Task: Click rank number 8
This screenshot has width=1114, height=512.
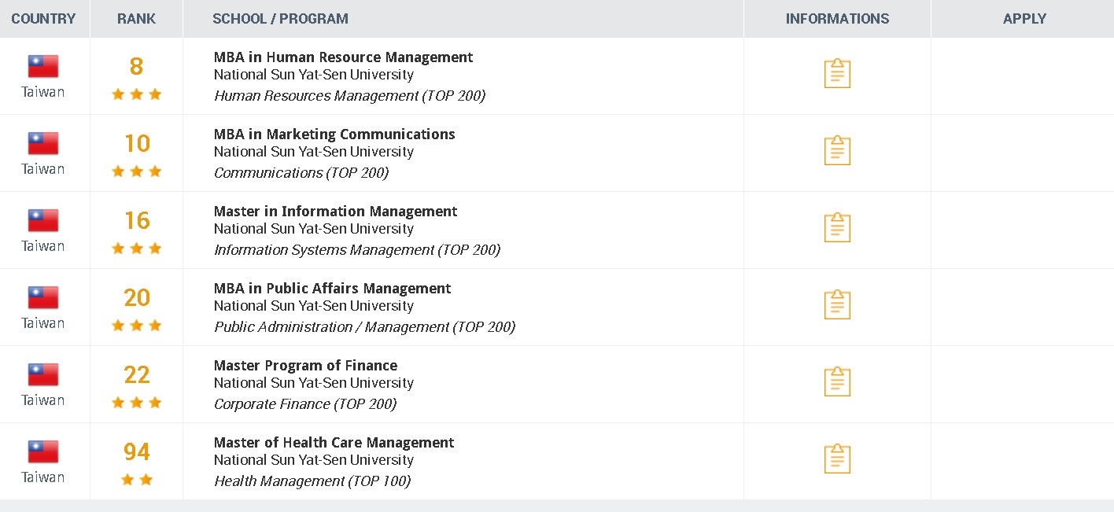Action: (136, 67)
